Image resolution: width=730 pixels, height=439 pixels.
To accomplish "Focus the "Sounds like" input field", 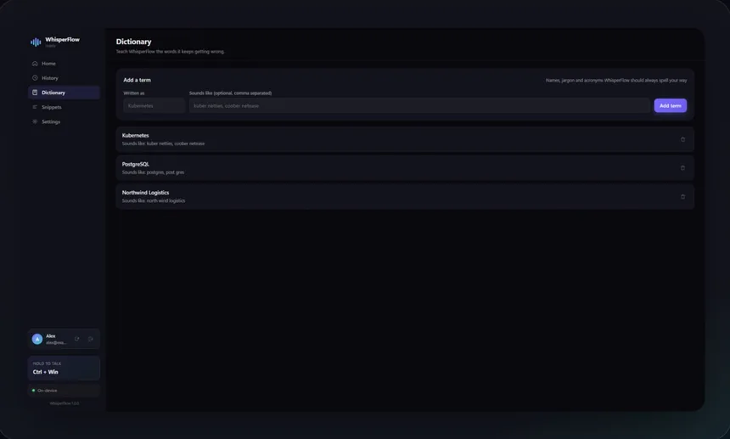I will 419,105.
